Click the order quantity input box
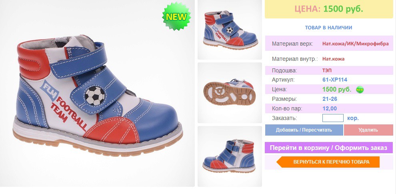This screenshot has width=396, height=194. pyautogui.click(x=333, y=118)
